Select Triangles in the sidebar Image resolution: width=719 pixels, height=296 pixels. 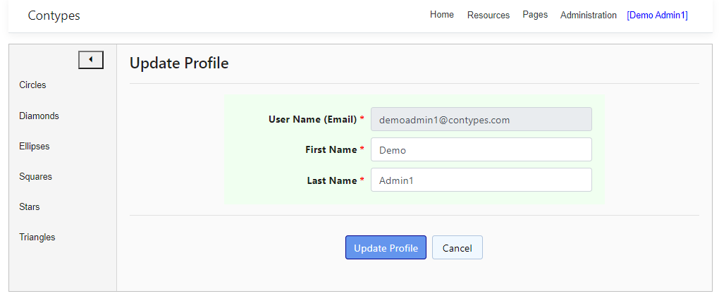pyautogui.click(x=37, y=238)
